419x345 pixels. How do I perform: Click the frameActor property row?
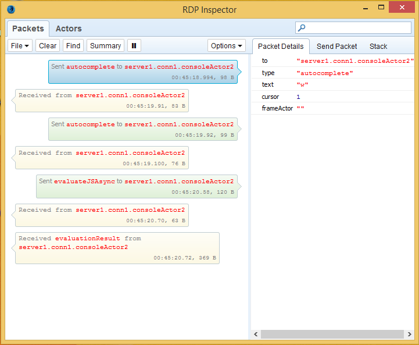pyautogui.click(x=333, y=108)
